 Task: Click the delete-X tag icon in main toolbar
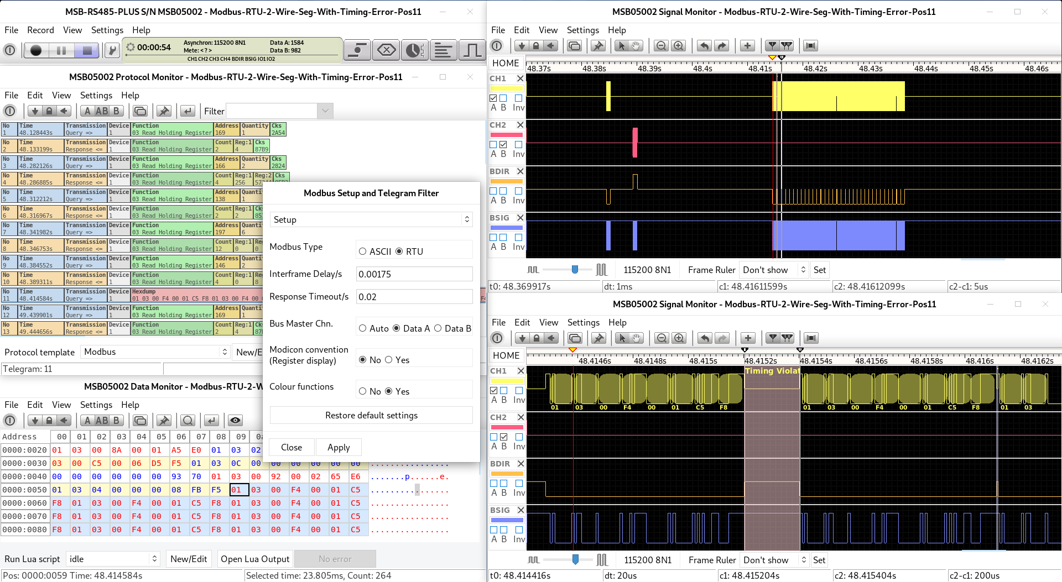[x=386, y=50]
